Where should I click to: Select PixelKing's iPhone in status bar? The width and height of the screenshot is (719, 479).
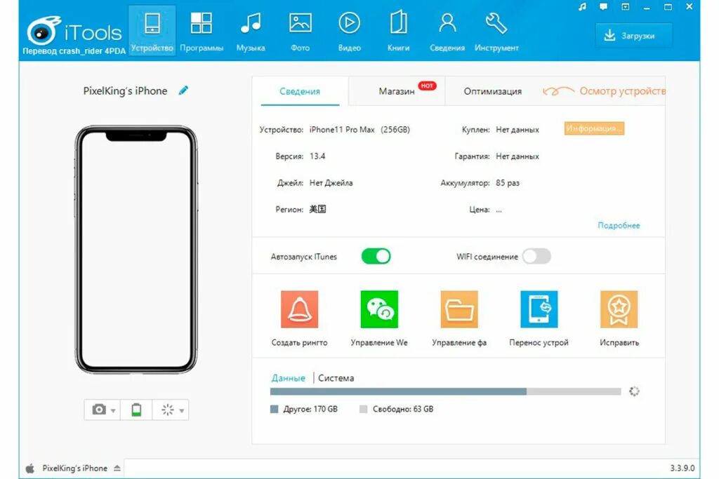click(x=74, y=468)
